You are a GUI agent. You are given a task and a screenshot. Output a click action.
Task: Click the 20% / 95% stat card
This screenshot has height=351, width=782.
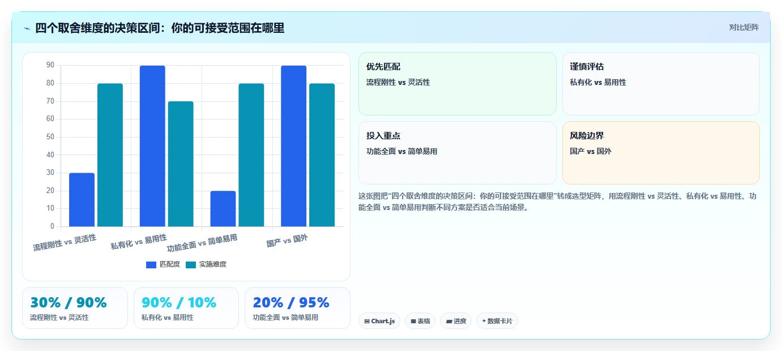coord(297,308)
